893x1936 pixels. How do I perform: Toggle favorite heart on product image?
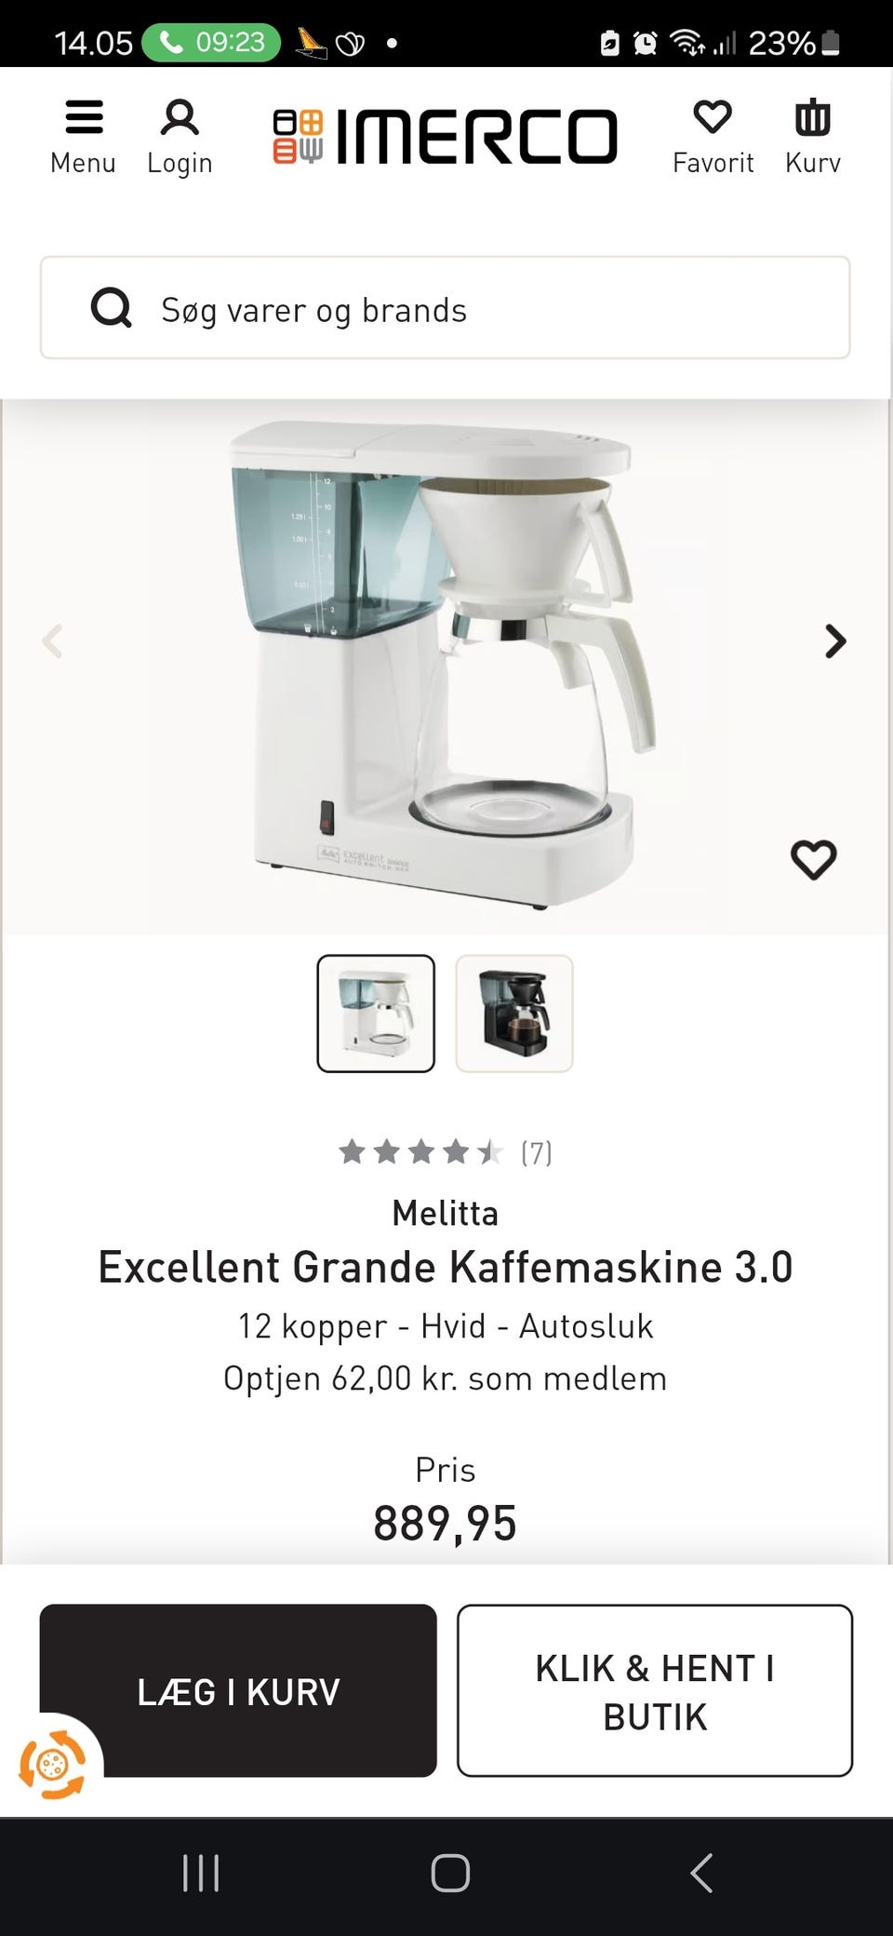tap(814, 859)
